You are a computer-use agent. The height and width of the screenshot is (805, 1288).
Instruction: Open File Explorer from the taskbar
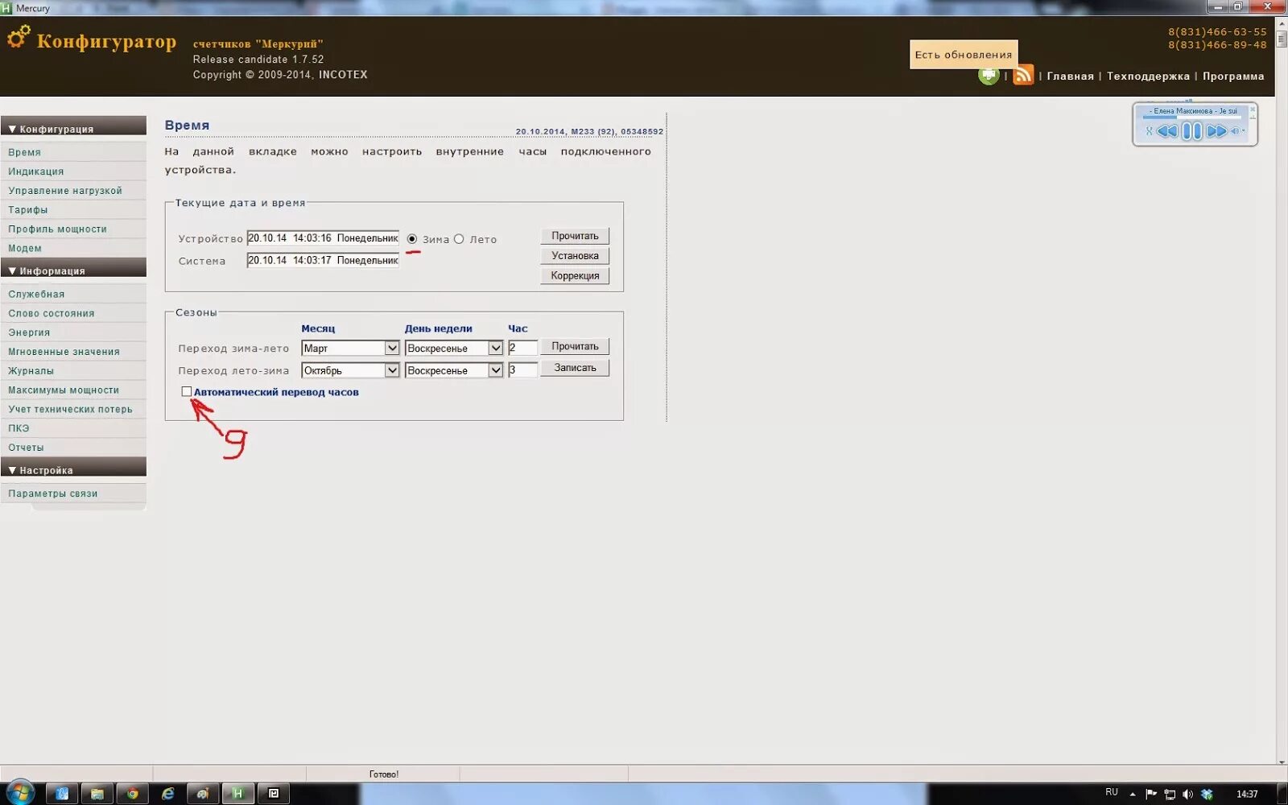[97, 794]
